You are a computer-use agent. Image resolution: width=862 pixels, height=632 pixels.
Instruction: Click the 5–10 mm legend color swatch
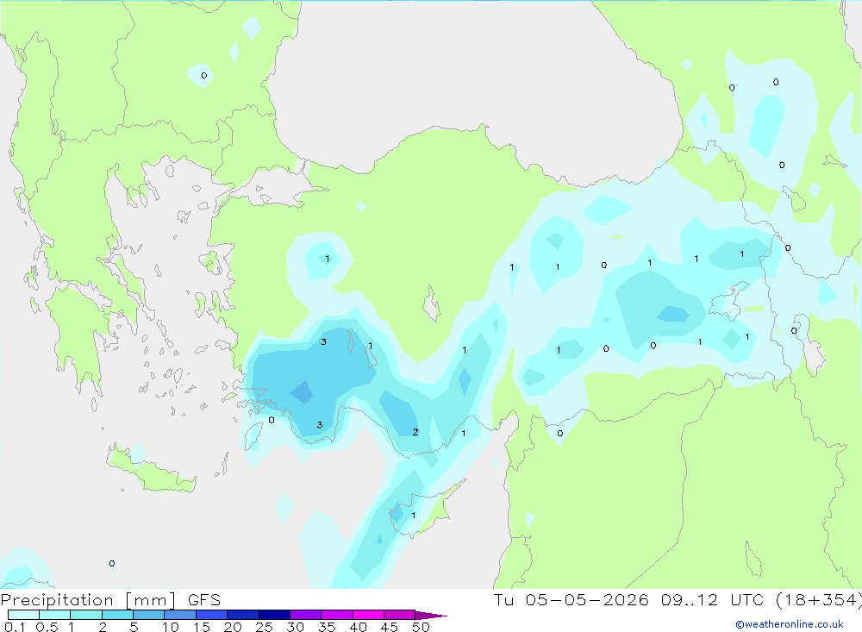[148, 615]
